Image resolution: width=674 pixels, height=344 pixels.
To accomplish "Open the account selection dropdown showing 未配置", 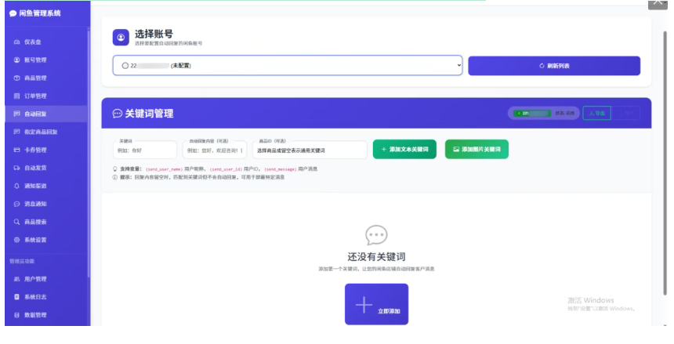I will point(288,65).
